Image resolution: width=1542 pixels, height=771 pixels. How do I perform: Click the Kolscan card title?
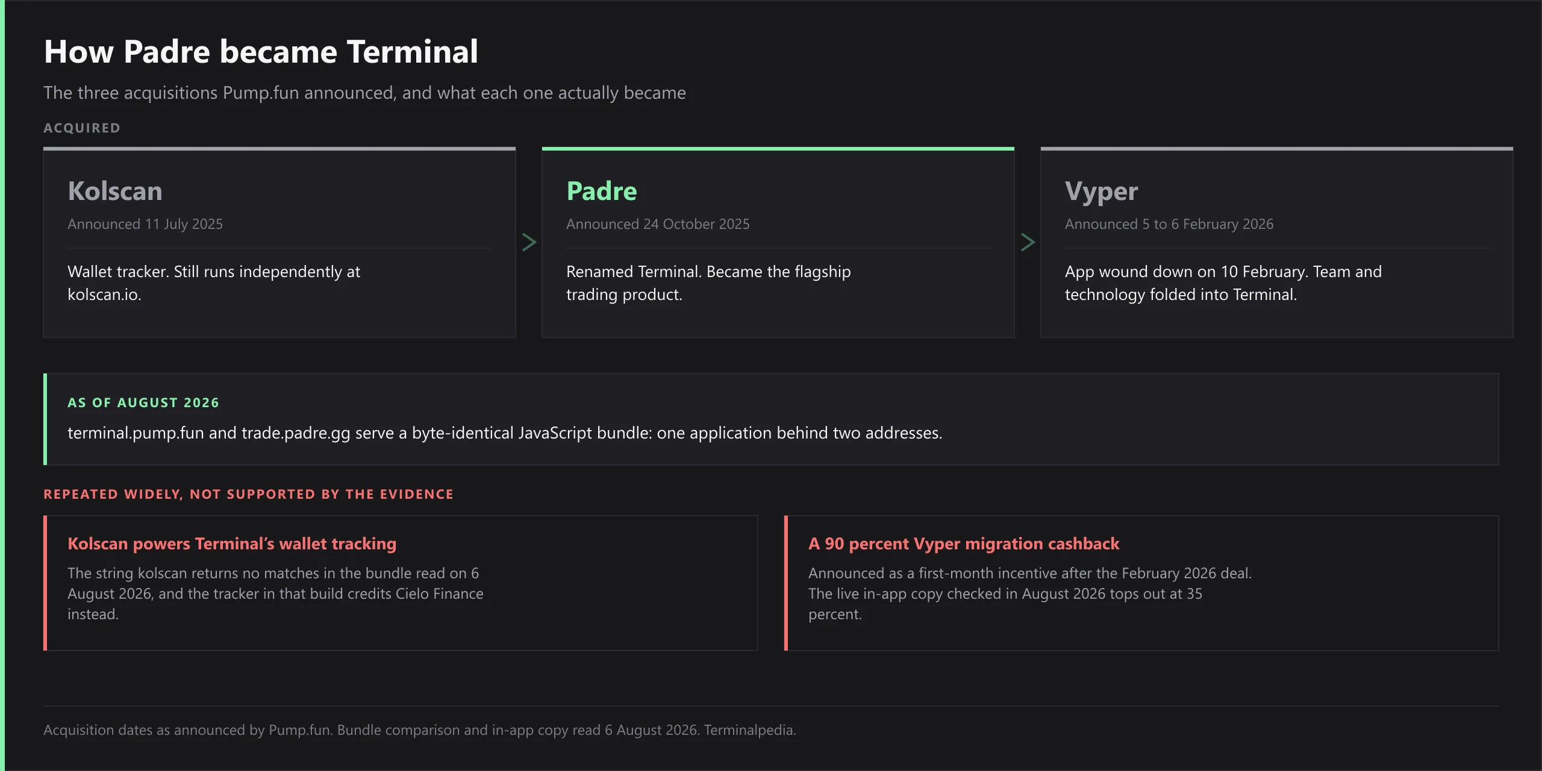(x=115, y=191)
